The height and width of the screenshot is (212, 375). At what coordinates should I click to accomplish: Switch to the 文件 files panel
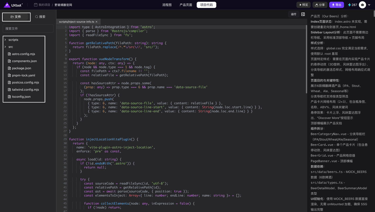pyautogui.click(x=16, y=17)
